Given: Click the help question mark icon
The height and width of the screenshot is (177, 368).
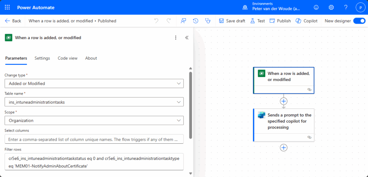Looking at the screenshot, I should pos(346,7).
